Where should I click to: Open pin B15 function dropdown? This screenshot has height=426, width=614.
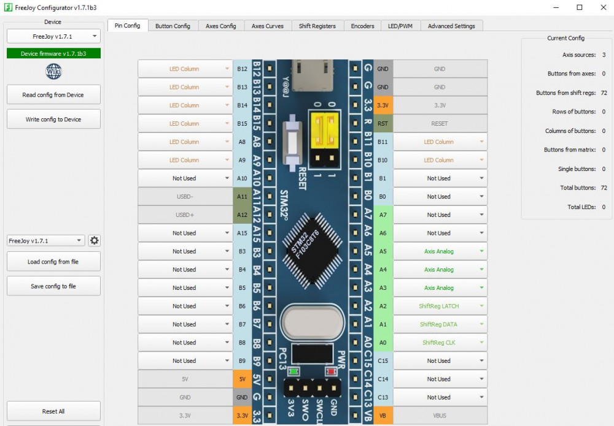coord(185,123)
